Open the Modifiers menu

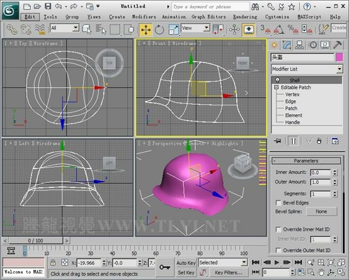[x=144, y=17]
